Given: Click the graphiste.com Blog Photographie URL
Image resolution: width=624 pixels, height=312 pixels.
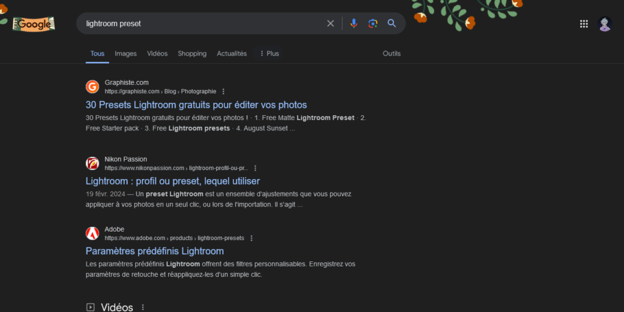Looking at the screenshot, I should pos(160,91).
